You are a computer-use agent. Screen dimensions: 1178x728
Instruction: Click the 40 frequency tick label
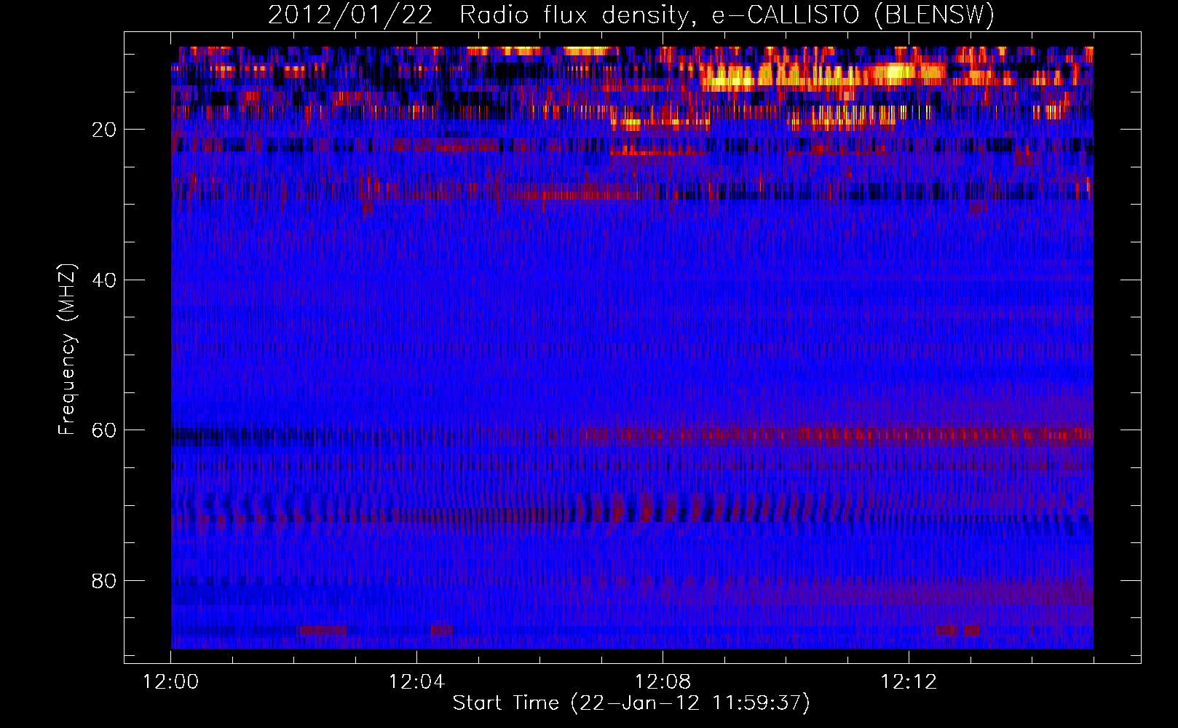click(104, 280)
